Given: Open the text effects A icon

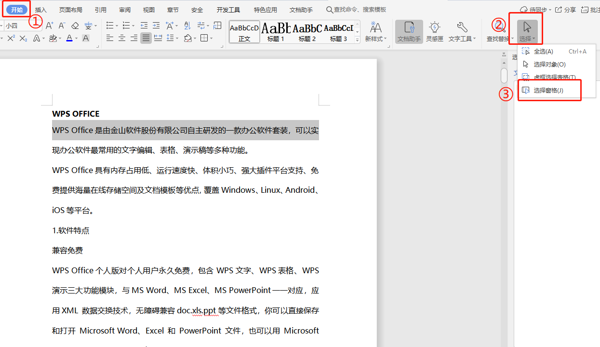Looking at the screenshot, I should click(x=37, y=38).
